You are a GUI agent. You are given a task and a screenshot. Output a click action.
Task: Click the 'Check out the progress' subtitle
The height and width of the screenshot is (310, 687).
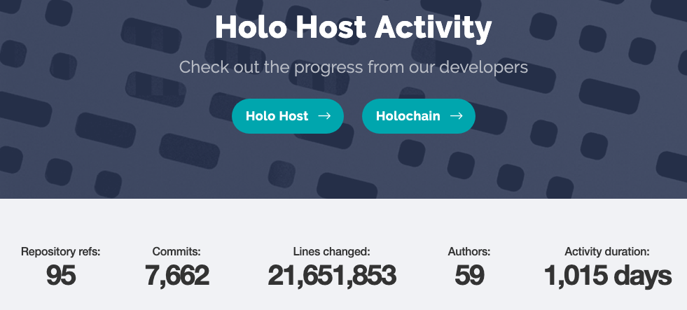point(353,67)
